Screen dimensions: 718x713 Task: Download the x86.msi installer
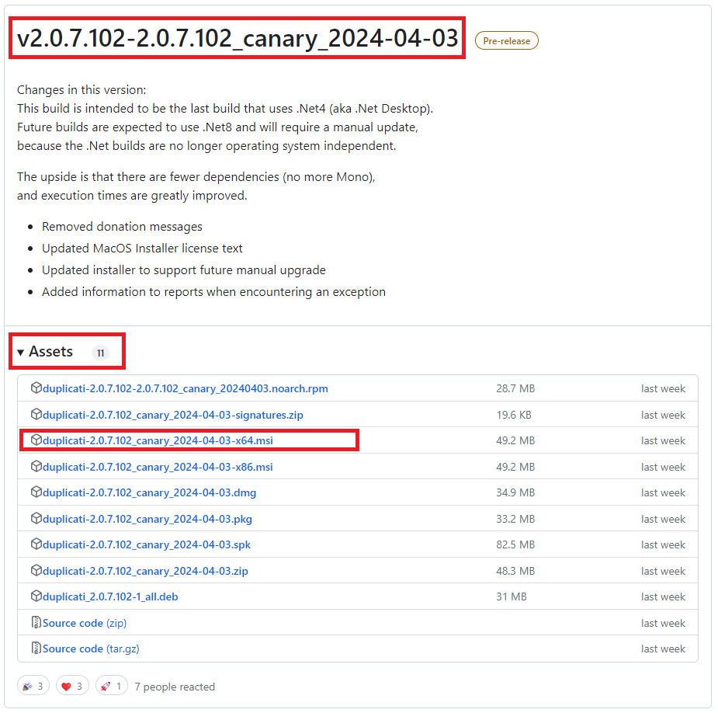coord(158,467)
